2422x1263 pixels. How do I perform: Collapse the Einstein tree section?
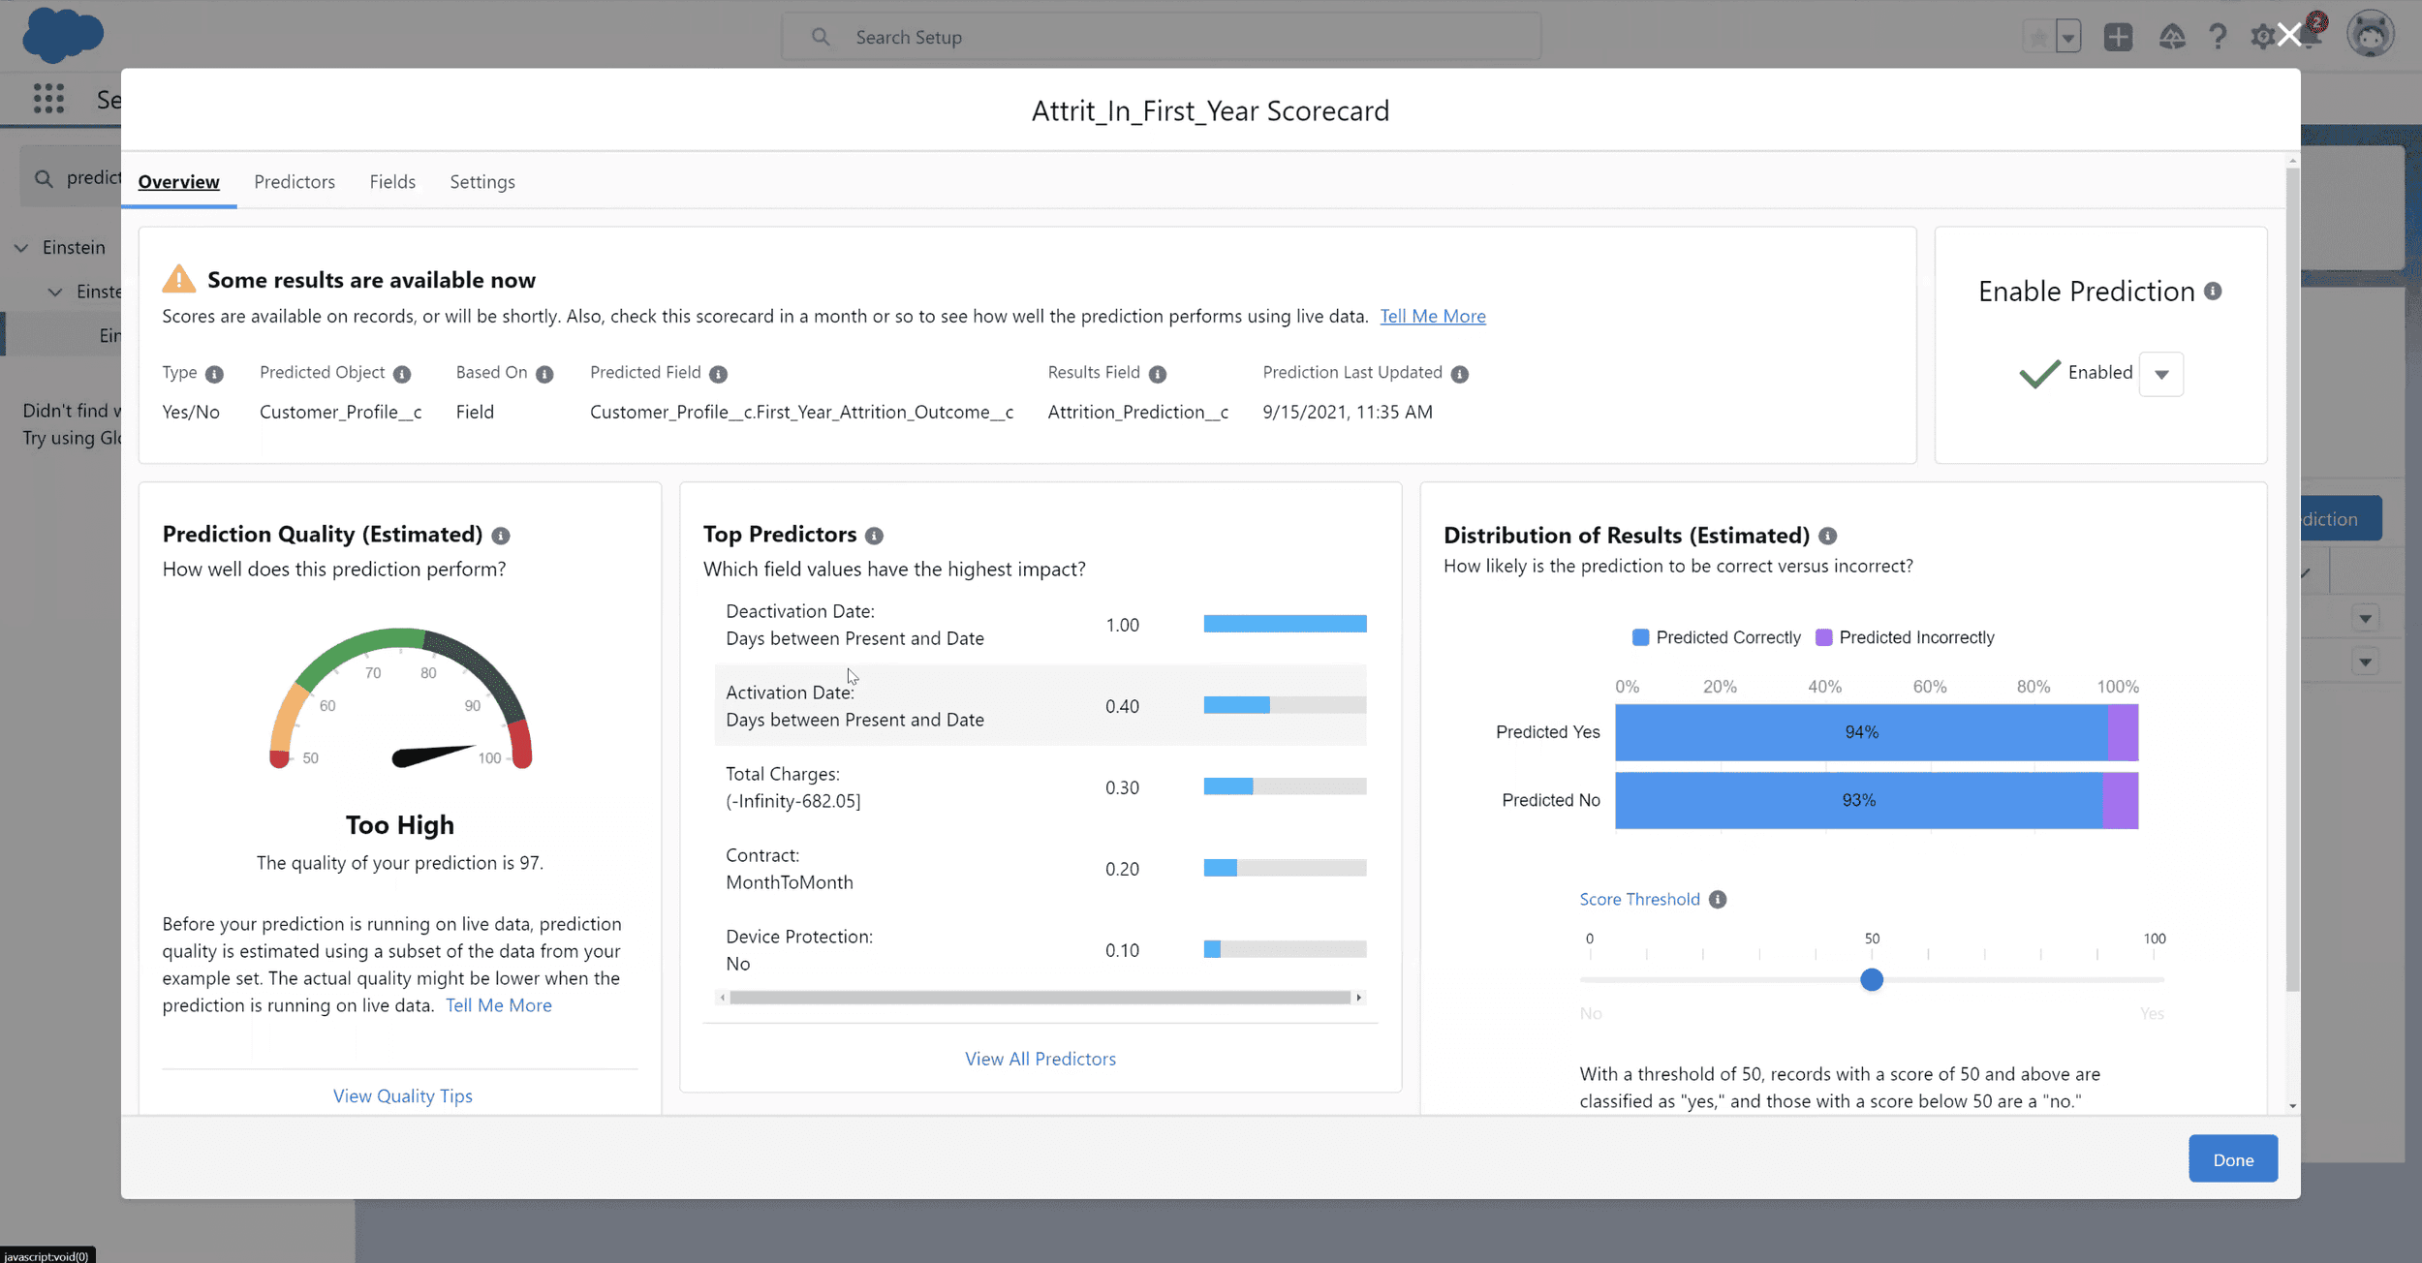point(21,248)
